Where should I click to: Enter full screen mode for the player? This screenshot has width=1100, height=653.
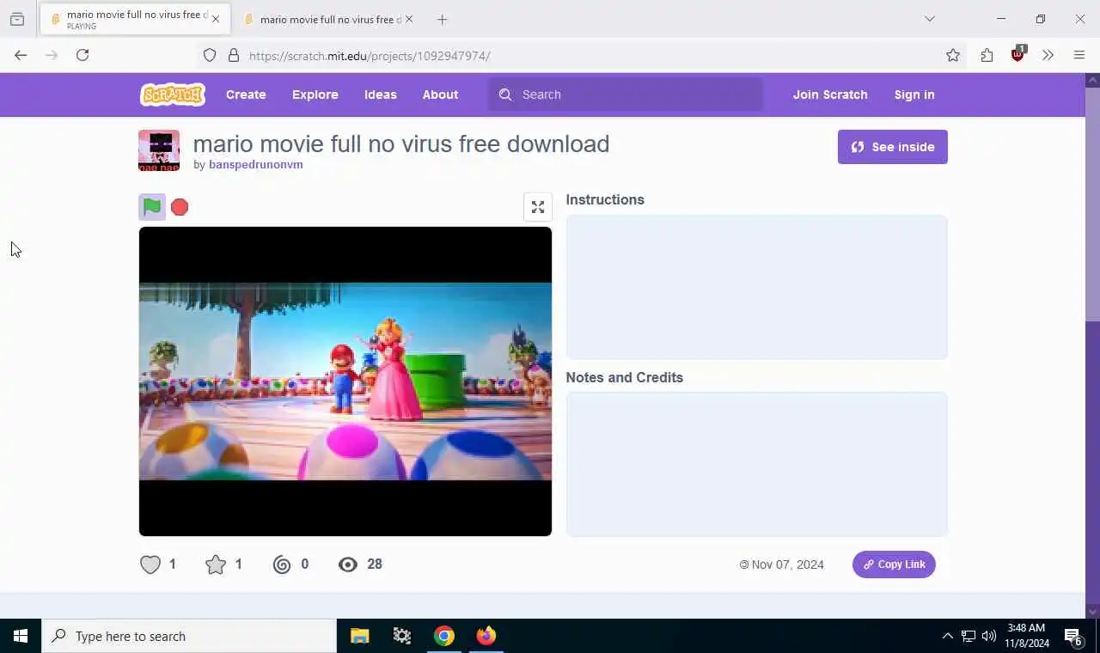point(538,207)
